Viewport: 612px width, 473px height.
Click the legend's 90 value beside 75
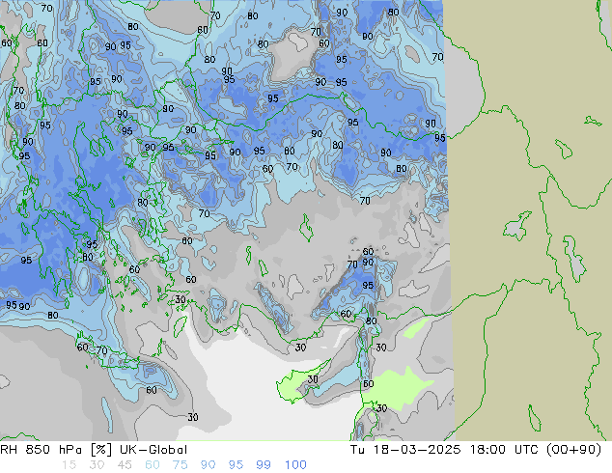tap(208, 465)
